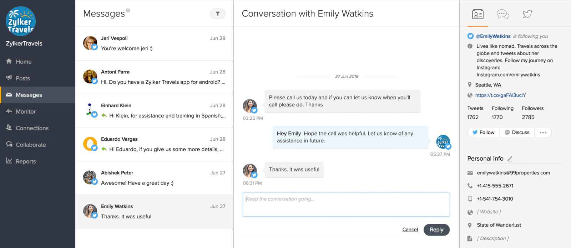Click the emilywatkins@99properties.com email
This screenshot has width=571, height=248.
coord(513,173)
